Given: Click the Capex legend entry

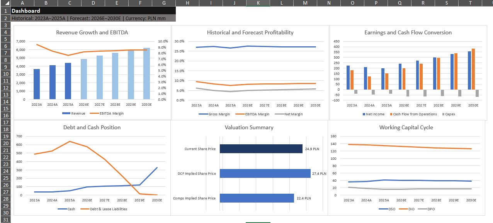Looking at the screenshot, I should pyautogui.click(x=448, y=114).
